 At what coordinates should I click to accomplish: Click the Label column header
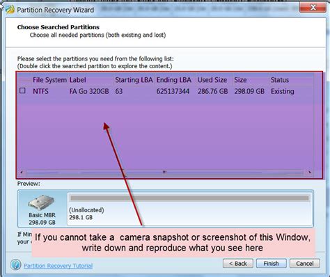[x=91, y=80]
